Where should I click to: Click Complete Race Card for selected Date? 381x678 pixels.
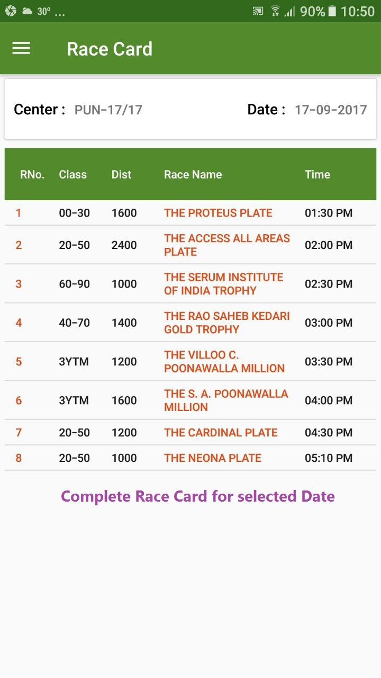[198, 496]
